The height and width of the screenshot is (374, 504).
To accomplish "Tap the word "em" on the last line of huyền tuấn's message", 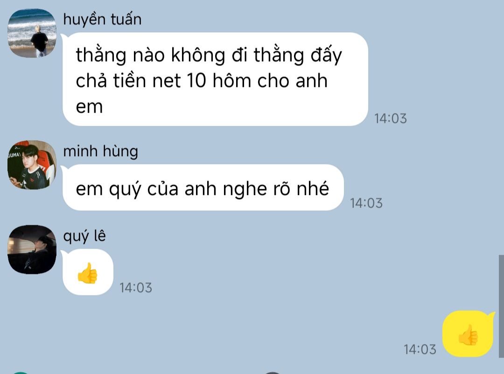I will click(89, 107).
